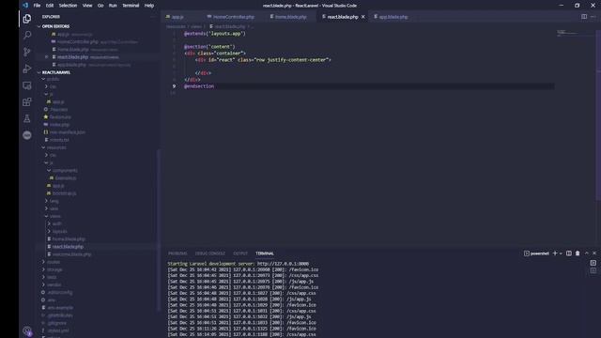Close the react.blade.php tab
This screenshot has width=601, height=338.
point(363,17)
